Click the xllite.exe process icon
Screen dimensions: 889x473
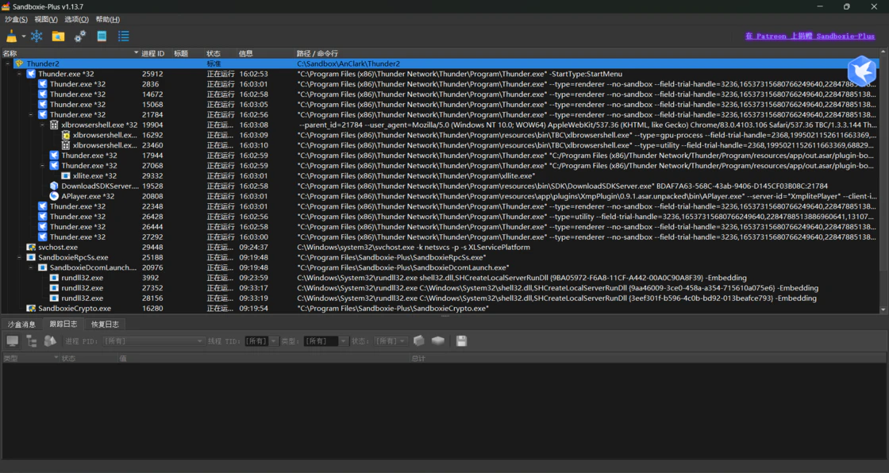coord(66,176)
